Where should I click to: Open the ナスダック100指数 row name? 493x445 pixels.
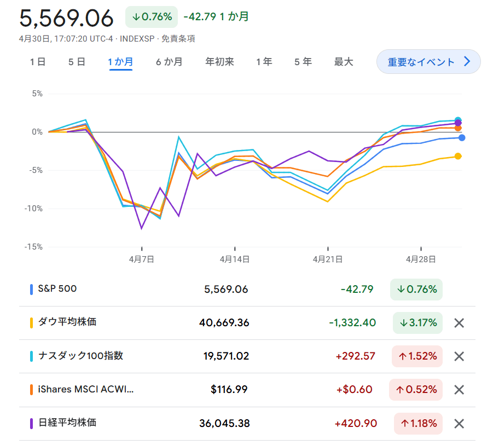(80, 356)
